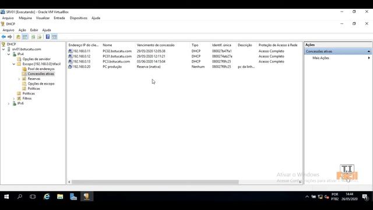The height and width of the screenshot is (210, 373).
Task: Collapse the Escopo [192.168.0.0] node
Action: (x=14, y=64)
